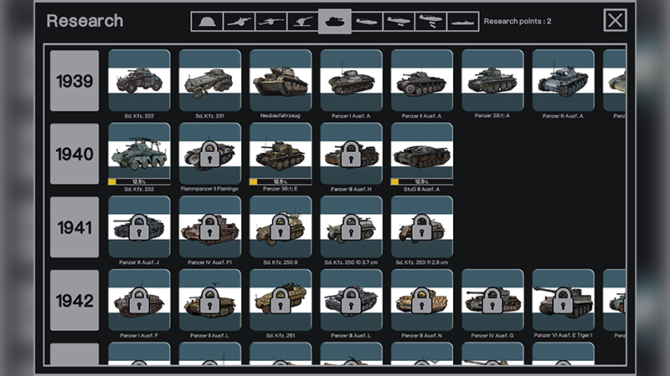The width and height of the screenshot is (670, 376).
Task: Select the Panzer II Ausf. A card
Action: coord(422,80)
